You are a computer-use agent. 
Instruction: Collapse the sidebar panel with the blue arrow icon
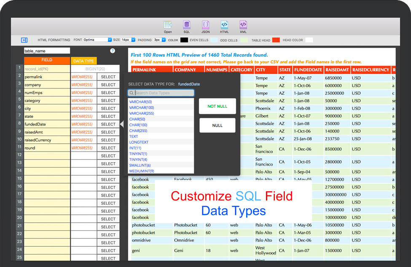point(24,40)
